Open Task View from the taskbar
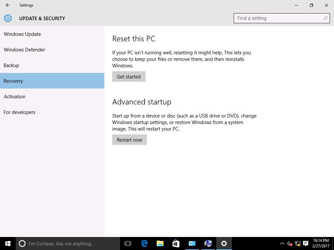This screenshot has height=250, width=334. pos(128,243)
